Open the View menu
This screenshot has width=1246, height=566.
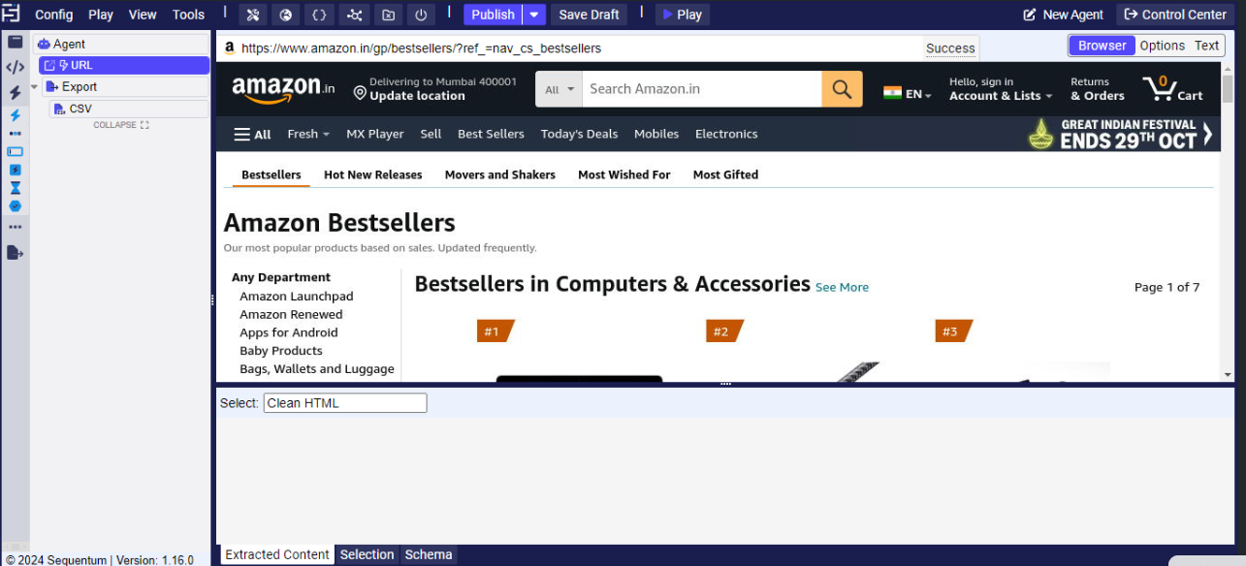click(x=143, y=15)
